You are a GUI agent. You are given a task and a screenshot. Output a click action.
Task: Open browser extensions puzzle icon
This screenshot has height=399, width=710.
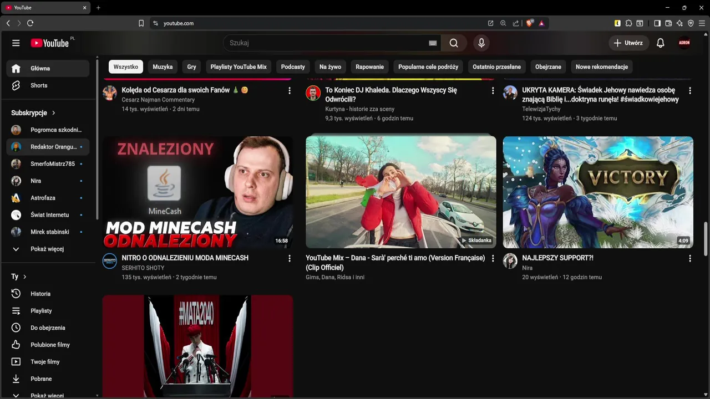[x=628, y=23]
